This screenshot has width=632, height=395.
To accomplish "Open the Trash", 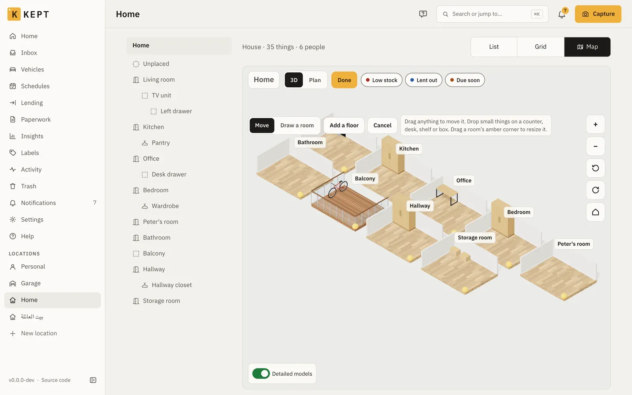I will (x=53, y=186).
